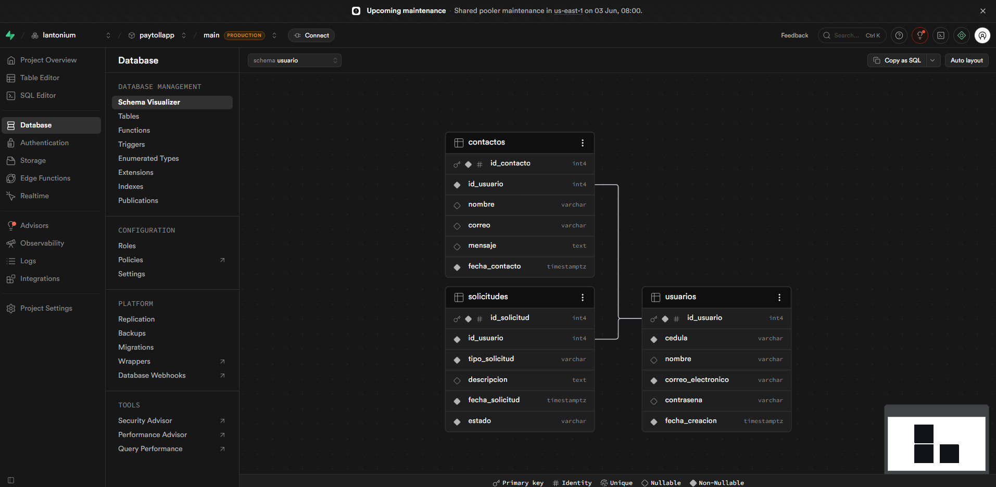Expand the schema usuario selector

tap(295, 60)
